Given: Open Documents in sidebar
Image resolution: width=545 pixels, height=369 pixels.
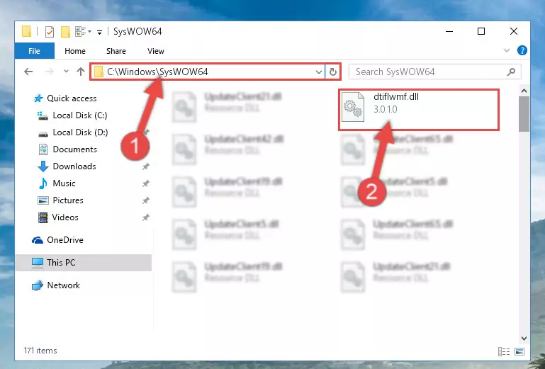Looking at the screenshot, I should (67, 149).
